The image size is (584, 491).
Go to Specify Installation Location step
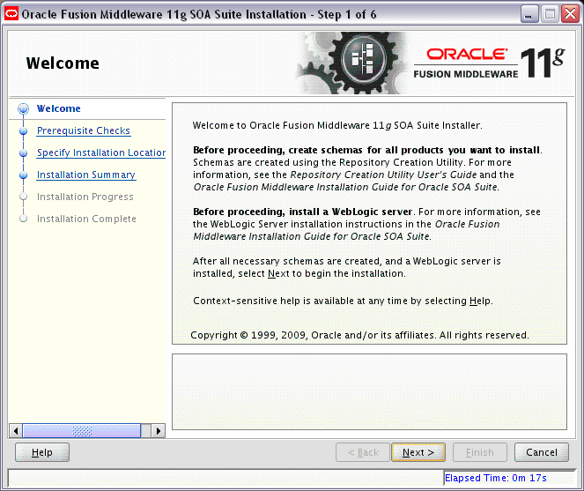pos(101,153)
